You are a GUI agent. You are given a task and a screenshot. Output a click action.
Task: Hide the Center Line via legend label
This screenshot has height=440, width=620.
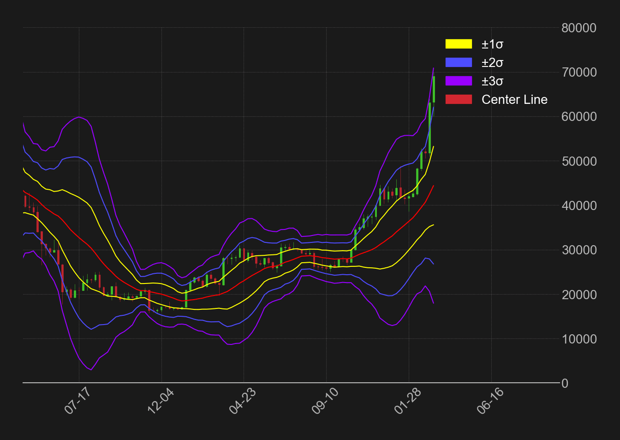point(514,100)
